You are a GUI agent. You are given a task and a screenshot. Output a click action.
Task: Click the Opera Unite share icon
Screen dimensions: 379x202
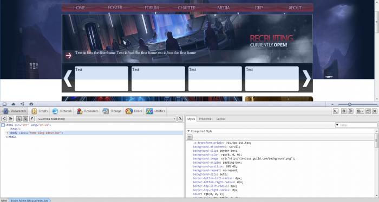pos(22,104)
